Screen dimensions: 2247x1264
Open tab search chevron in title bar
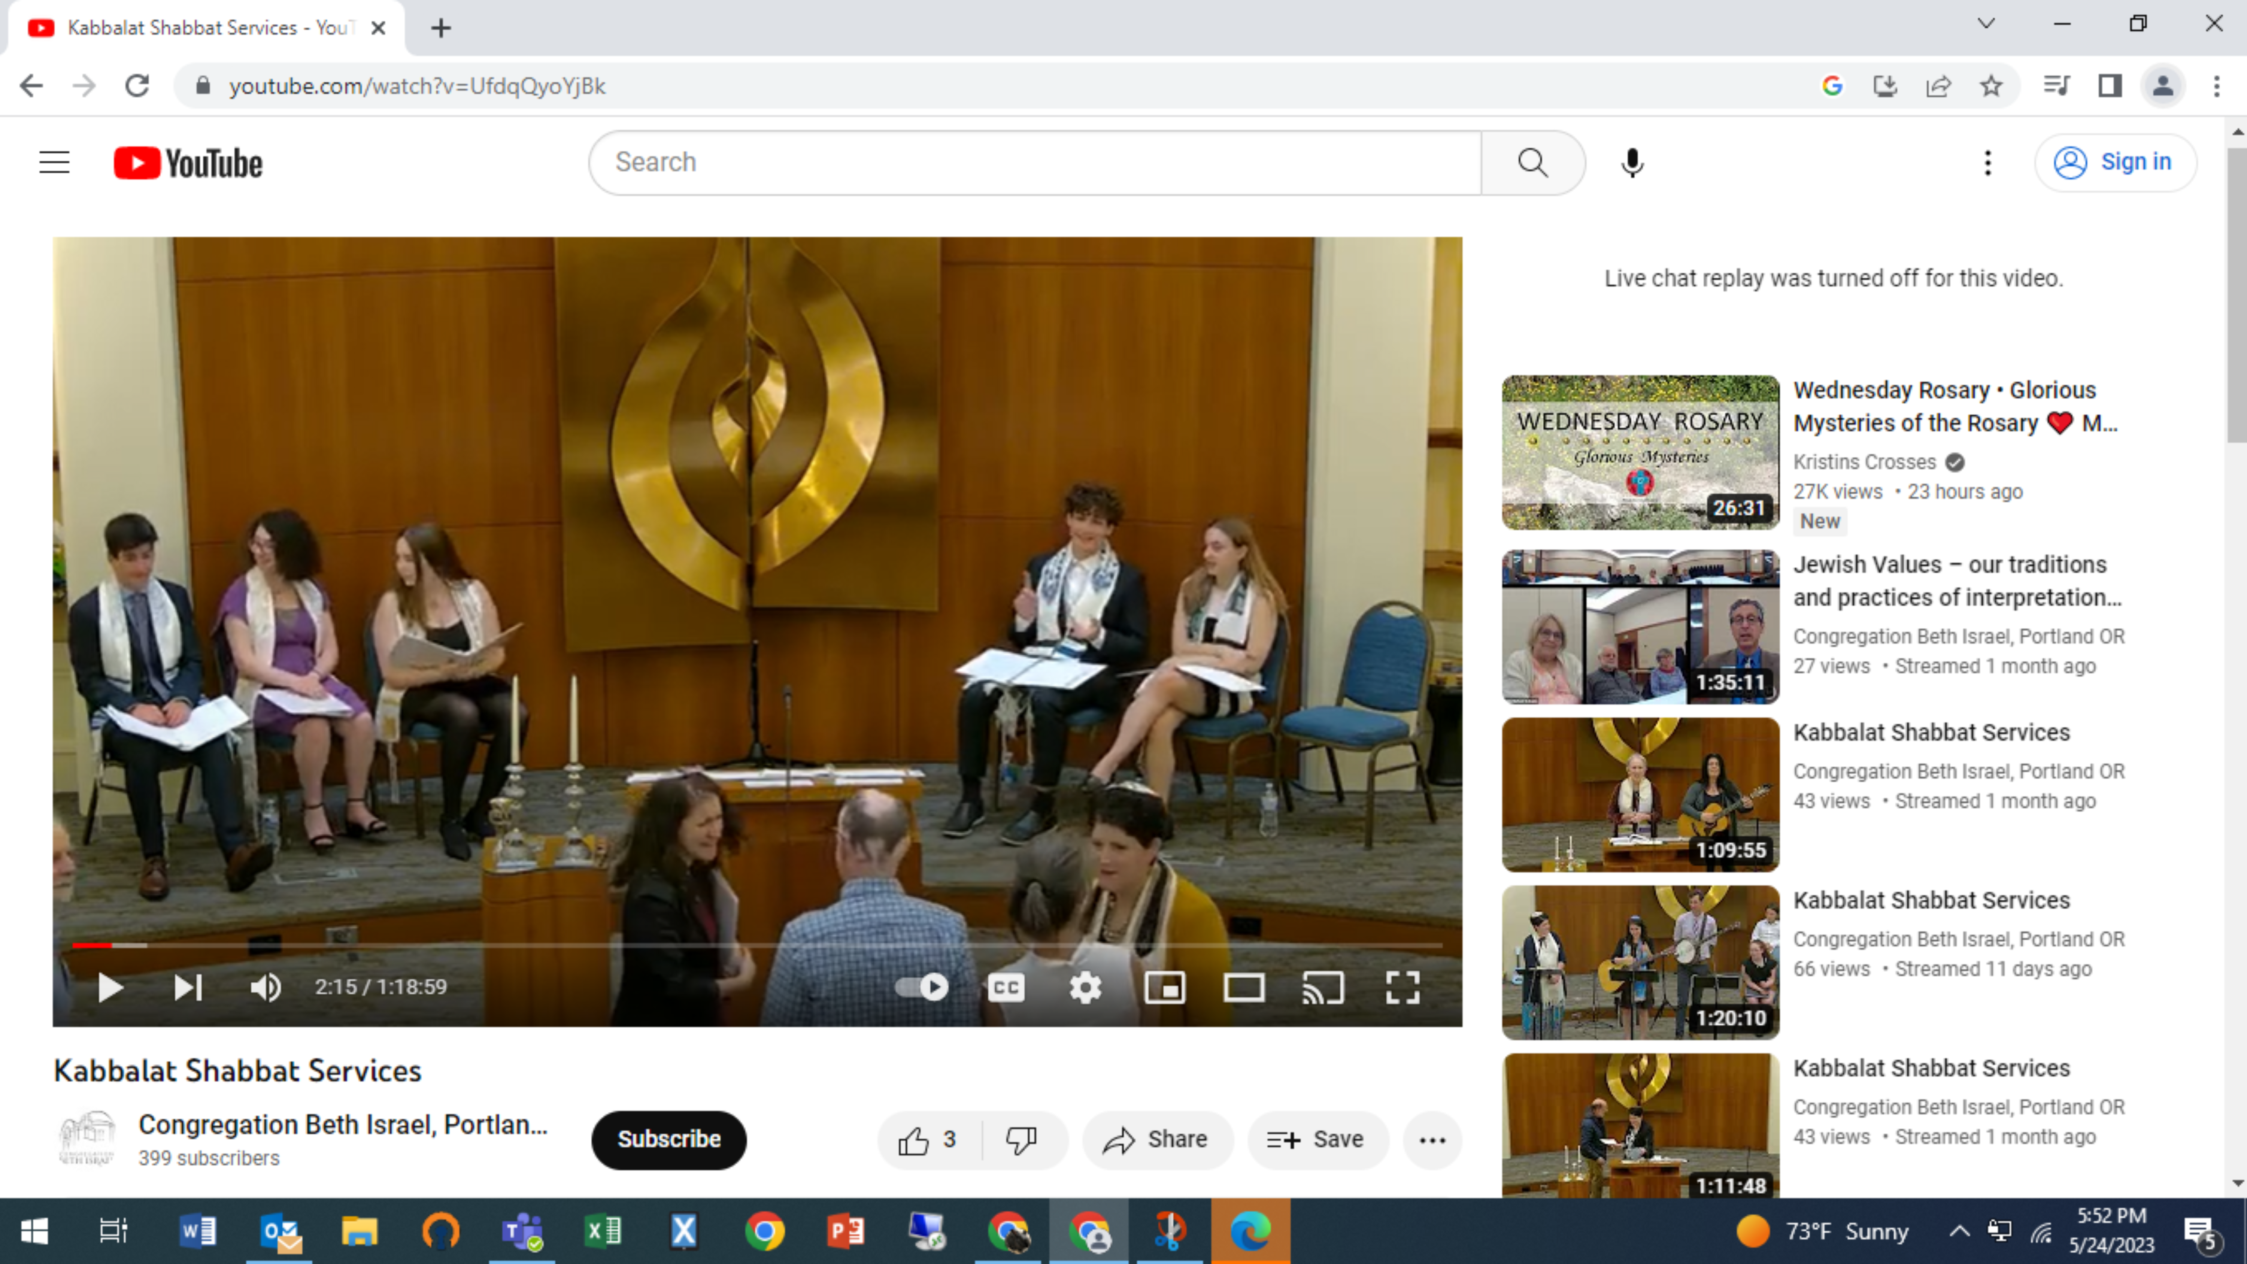click(x=1986, y=24)
